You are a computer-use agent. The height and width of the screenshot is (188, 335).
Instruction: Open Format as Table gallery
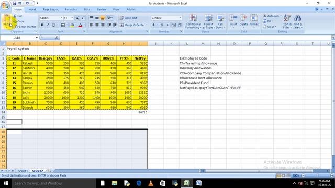click(208, 21)
